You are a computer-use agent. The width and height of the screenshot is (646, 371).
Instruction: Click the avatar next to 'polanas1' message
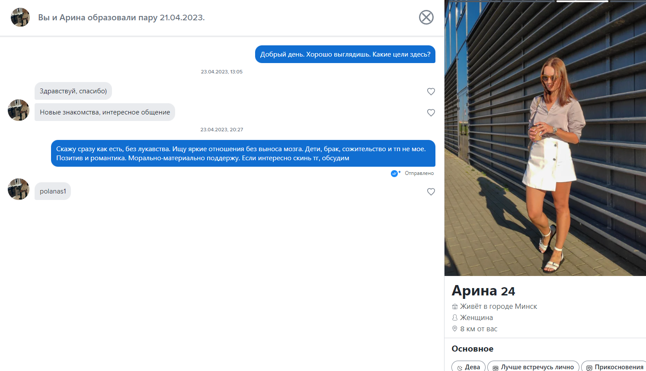(x=19, y=189)
